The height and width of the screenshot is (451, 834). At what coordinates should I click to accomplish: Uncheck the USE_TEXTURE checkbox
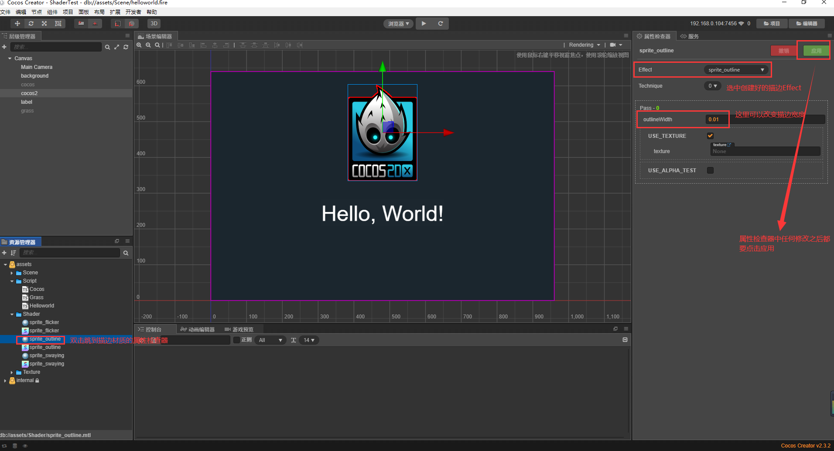710,136
